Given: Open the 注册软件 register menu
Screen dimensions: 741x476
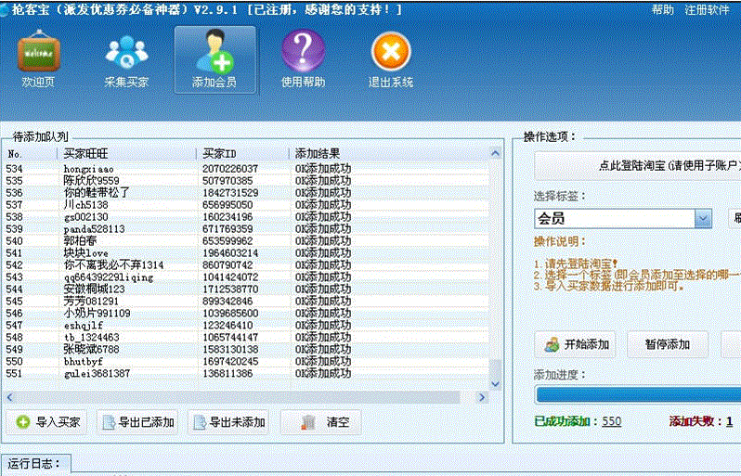Looking at the screenshot, I should pyautogui.click(x=707, y=9).
